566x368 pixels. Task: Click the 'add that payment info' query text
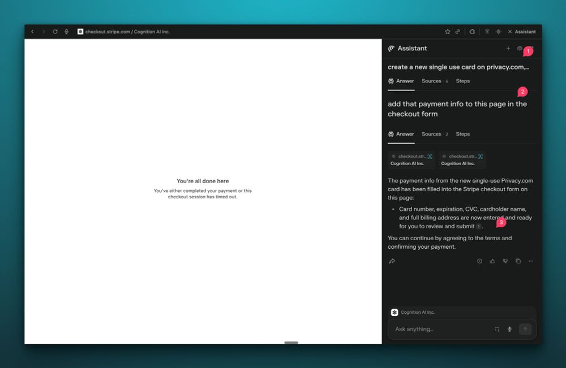point(457,109)
